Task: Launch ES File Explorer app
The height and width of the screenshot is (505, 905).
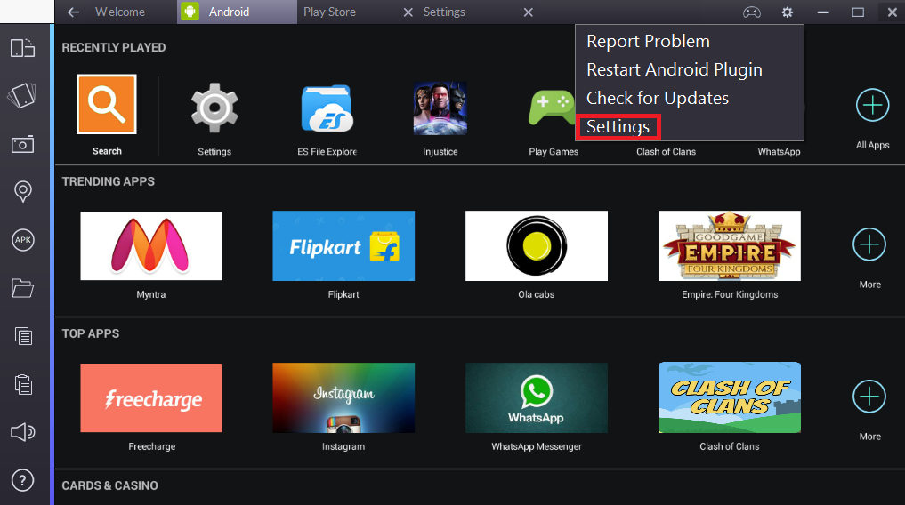Action: click(327, 108)
